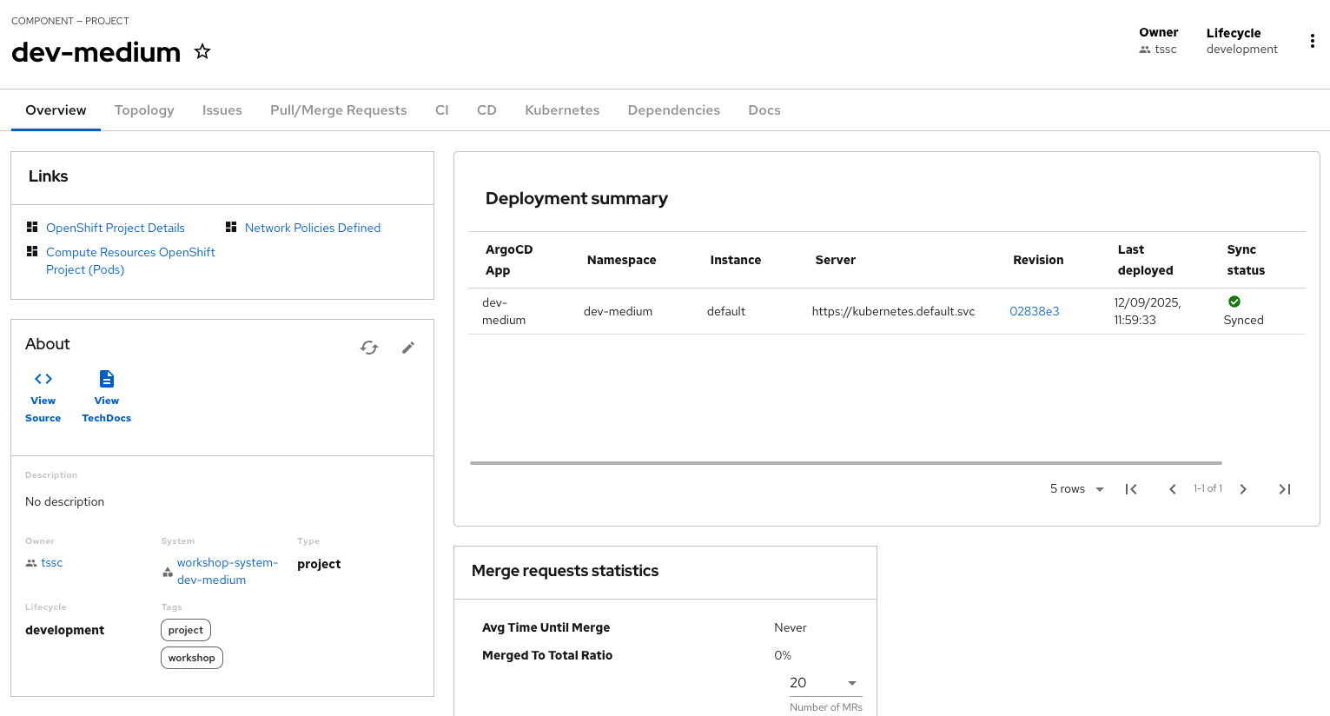This screenshot has height=716, width=1330.
Task: Click the Namespace column header
Action: click(622, 260)
